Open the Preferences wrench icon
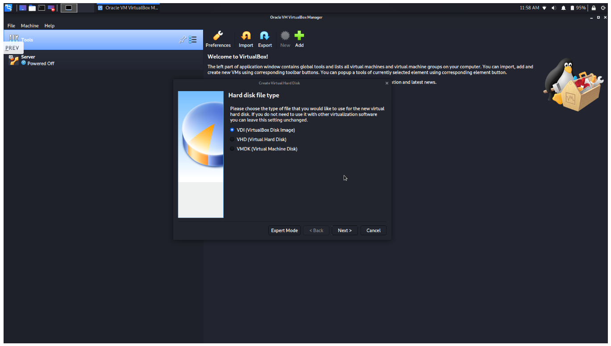The height and width of the screenshot is (346, 611). [218, 36]
